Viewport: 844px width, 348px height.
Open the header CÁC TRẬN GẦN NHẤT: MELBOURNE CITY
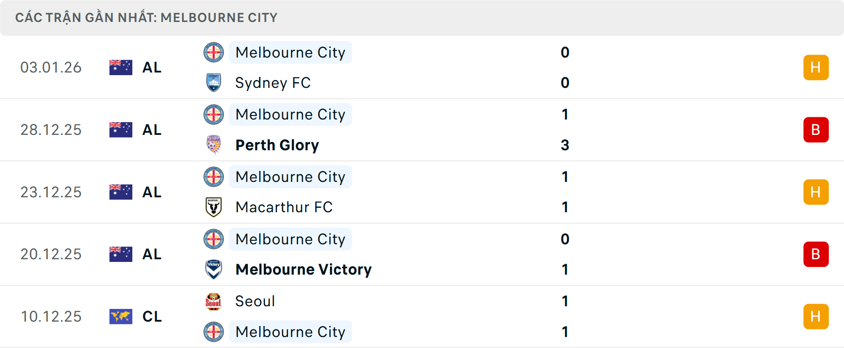(x=146, y=18)
